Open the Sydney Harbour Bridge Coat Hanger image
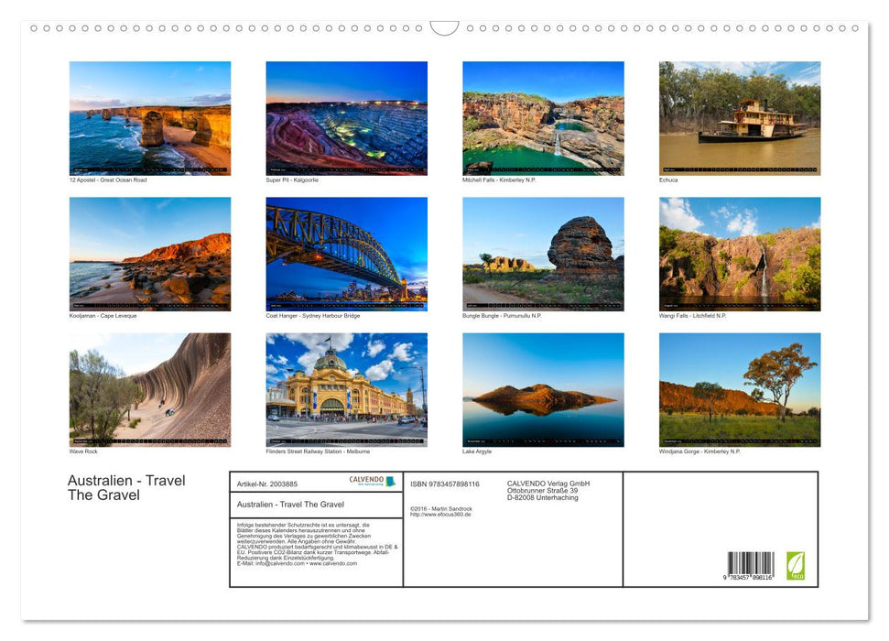Viewport: 889px width, 641px height. [346, 253]
